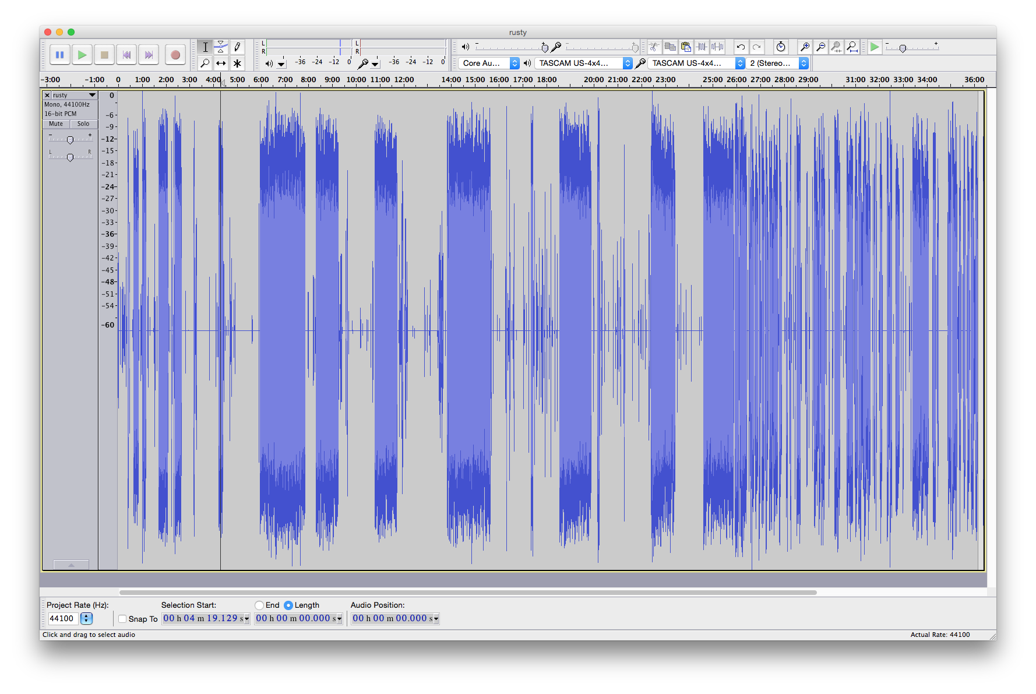
Task: Redo the last undone action
Action: tap(756, 47)
